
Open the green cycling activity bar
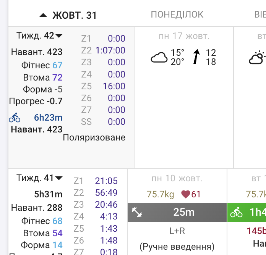(247, 212)
